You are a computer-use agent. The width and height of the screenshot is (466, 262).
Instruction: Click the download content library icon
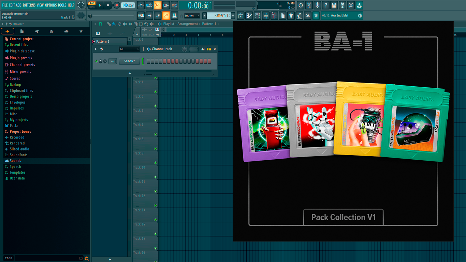point(359,5)
